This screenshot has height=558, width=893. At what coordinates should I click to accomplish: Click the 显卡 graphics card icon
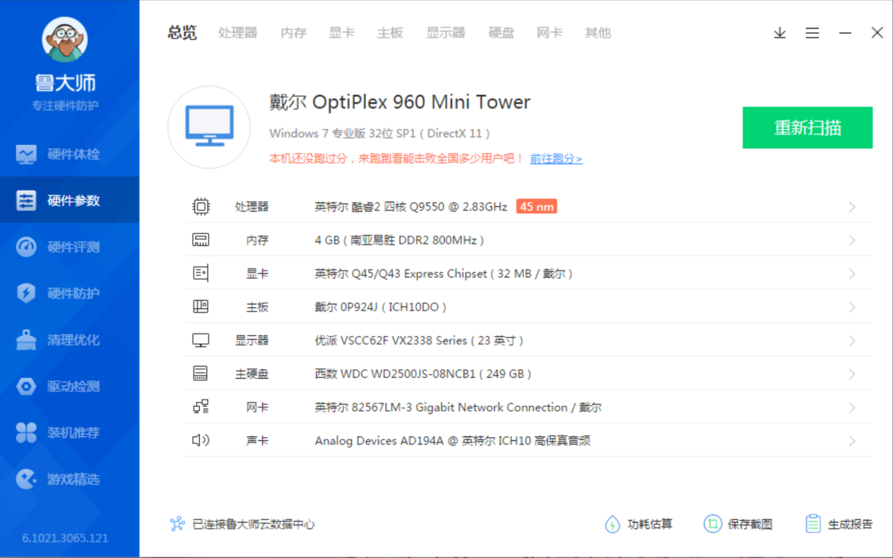click(201, 273)
